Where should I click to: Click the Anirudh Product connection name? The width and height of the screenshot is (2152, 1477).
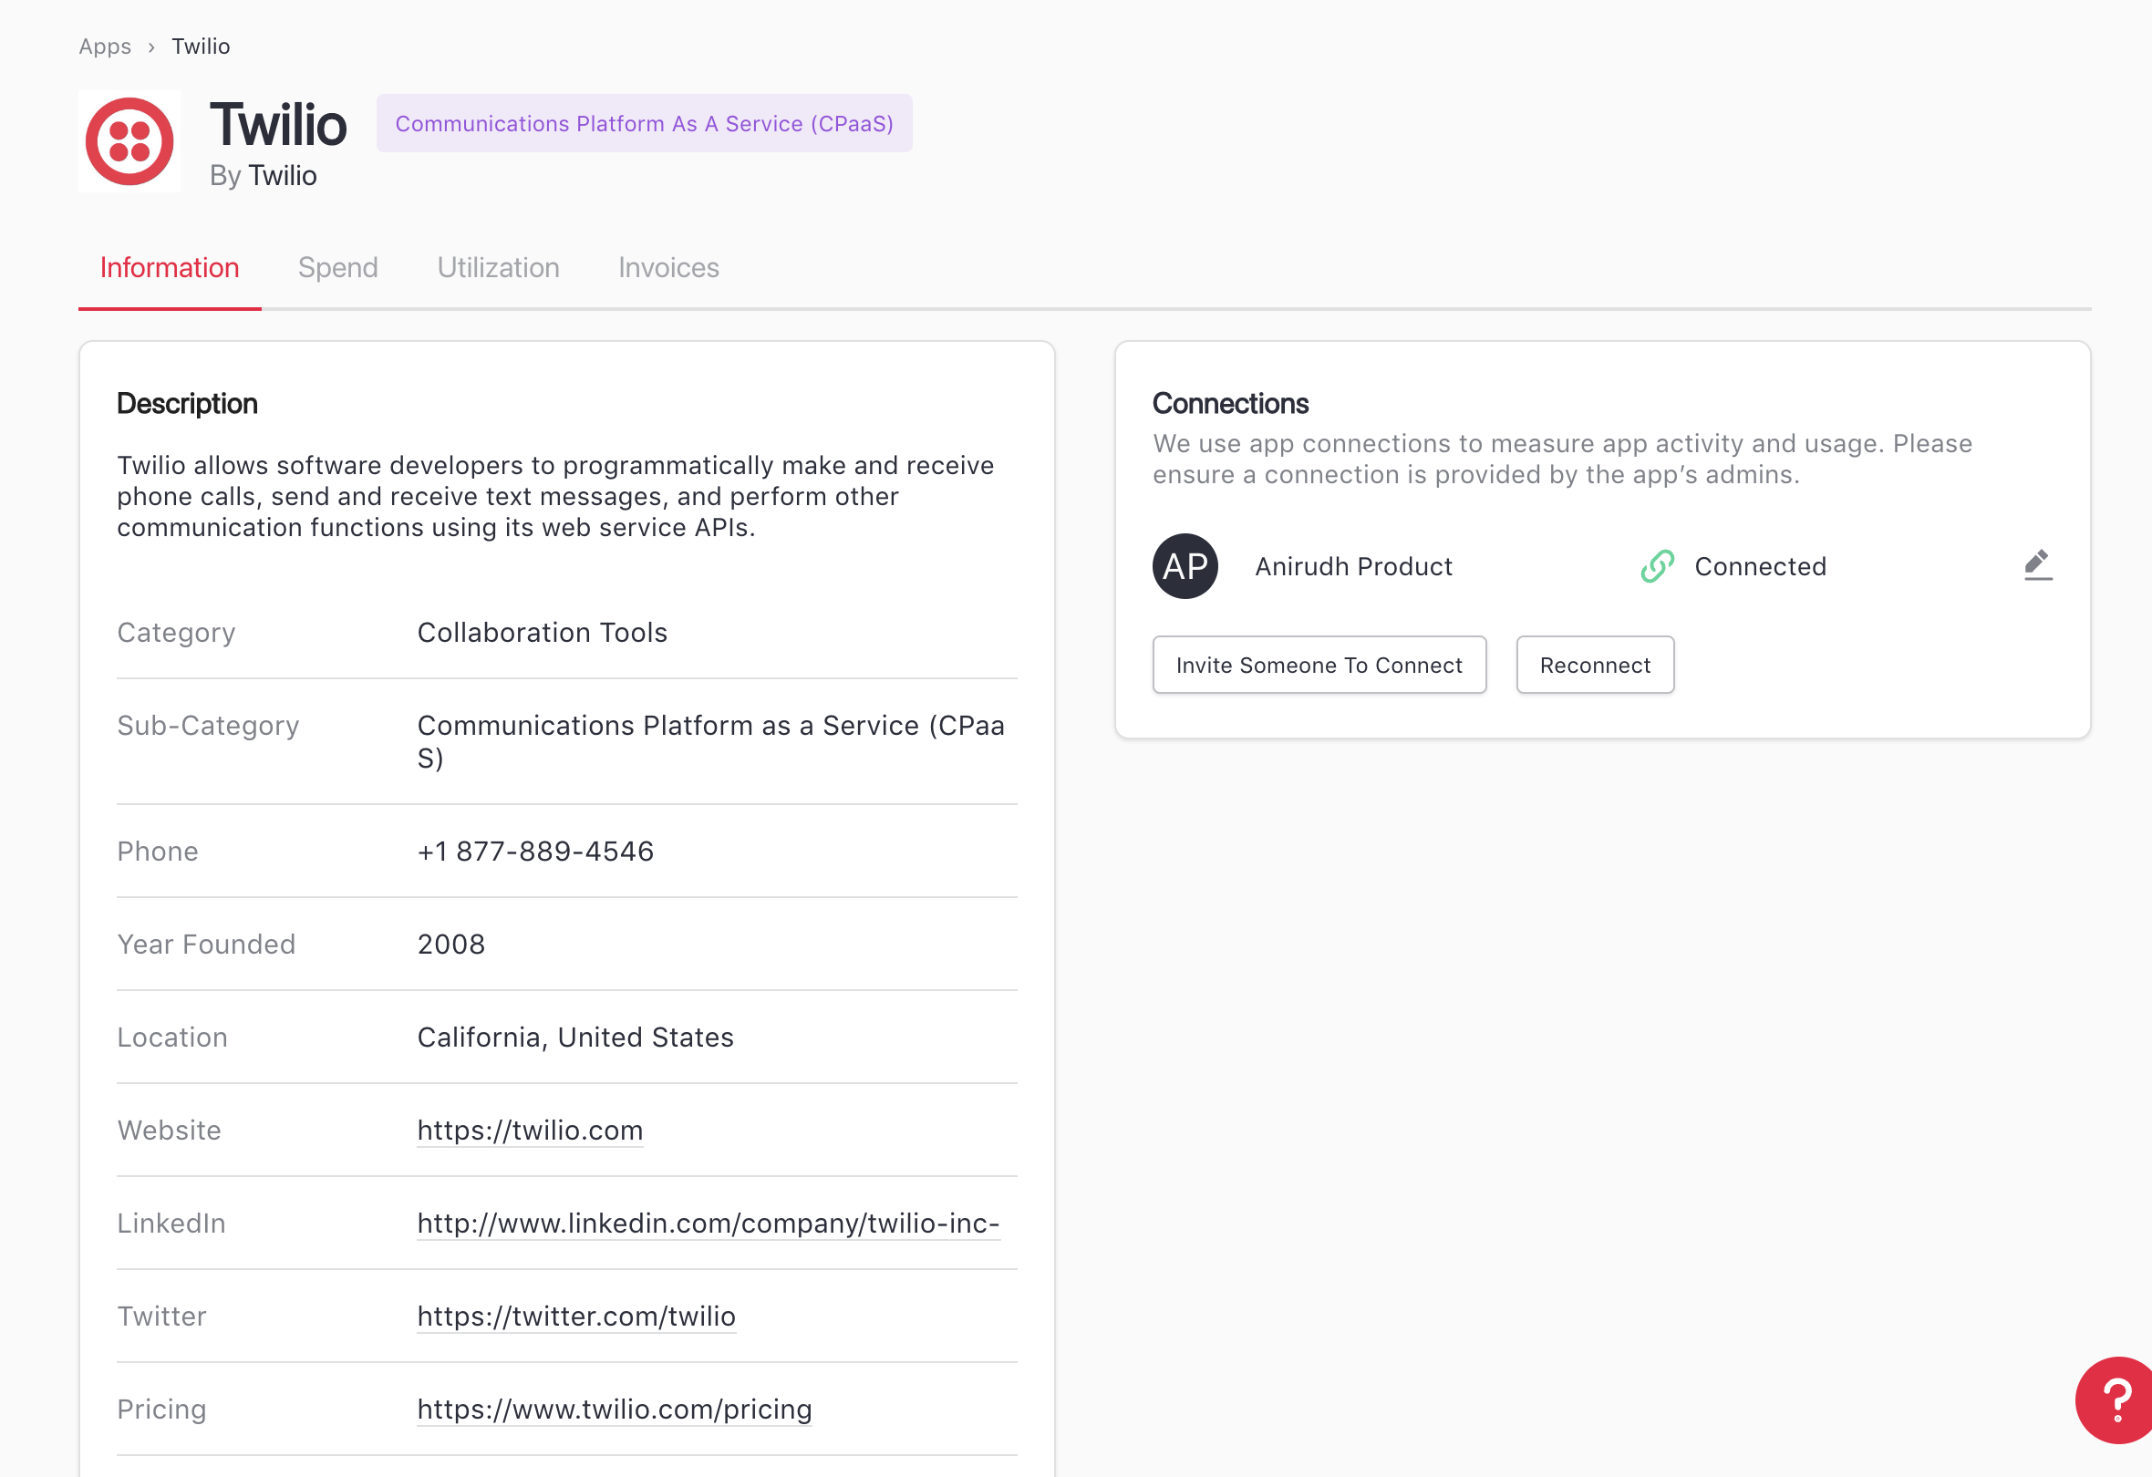click(x=1353, y=566)
